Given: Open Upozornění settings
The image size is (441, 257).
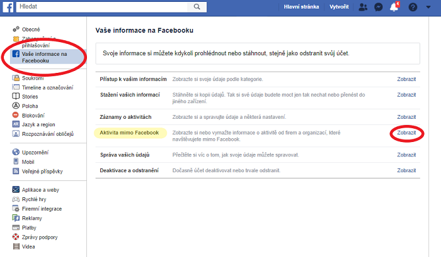Looking at the screenshot, I should pyautogui.click(x=35, y=152).
